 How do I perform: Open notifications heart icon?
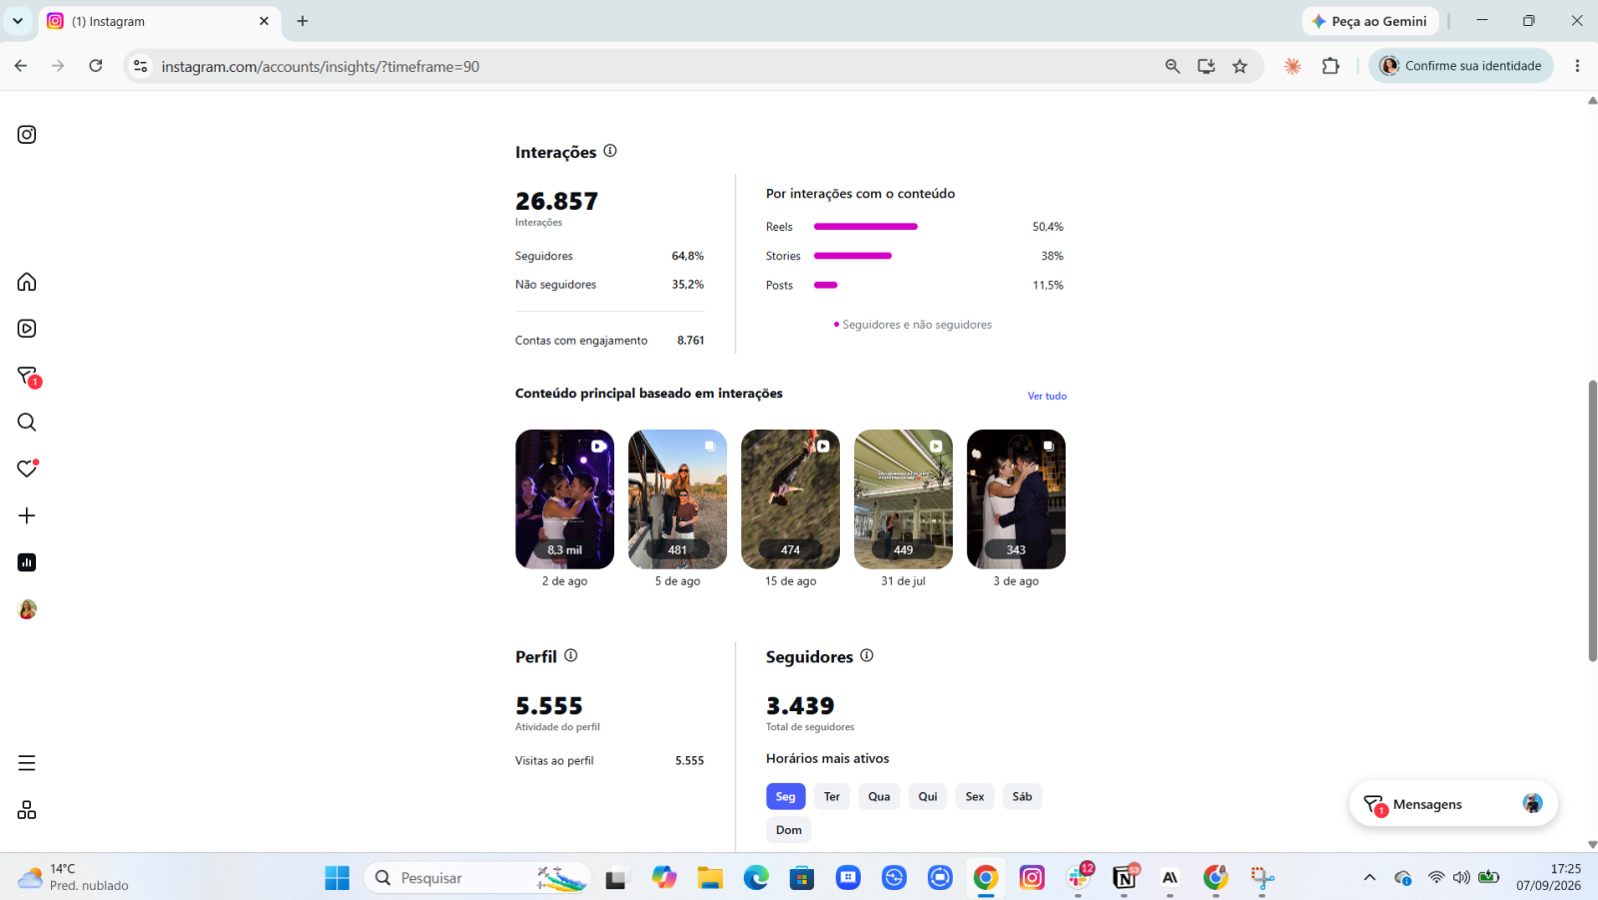click(x=27, y=468)
